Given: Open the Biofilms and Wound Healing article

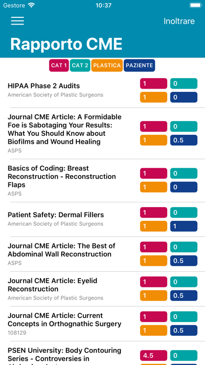Looking at the screenshot, I should click(x=102, y=133).
